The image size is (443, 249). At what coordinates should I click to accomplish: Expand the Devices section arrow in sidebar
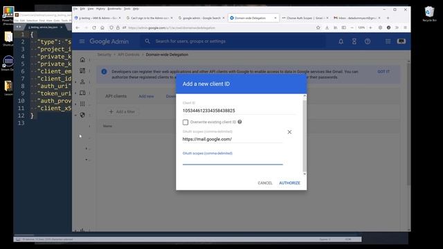(x=75, y=93)
